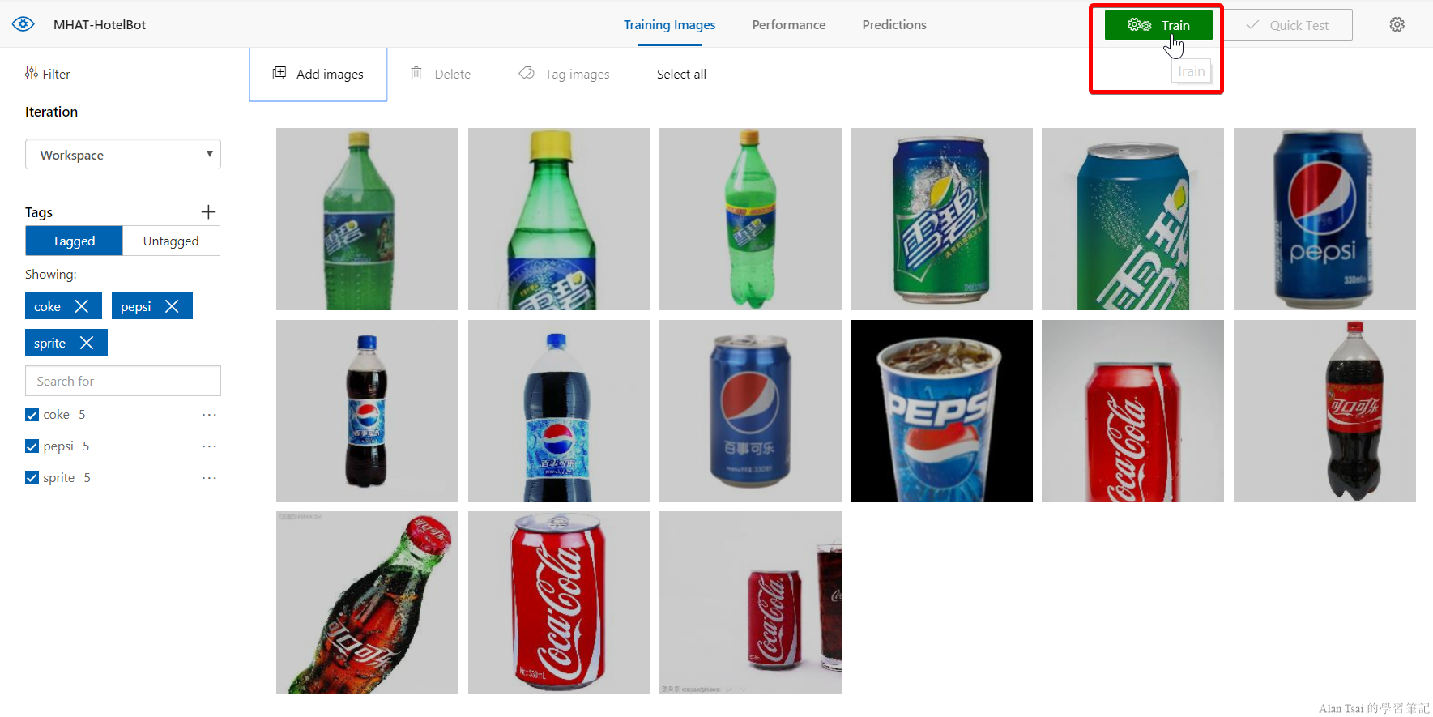Open the Predictions tab
The image size is (1433, 717).
point(894,25)
